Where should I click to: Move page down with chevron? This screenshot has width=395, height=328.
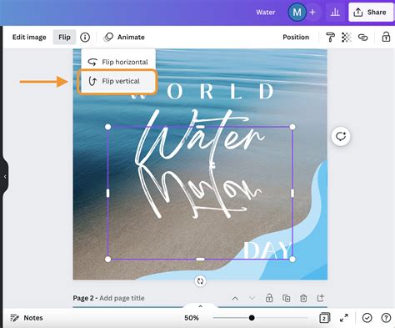coord(252,298)
